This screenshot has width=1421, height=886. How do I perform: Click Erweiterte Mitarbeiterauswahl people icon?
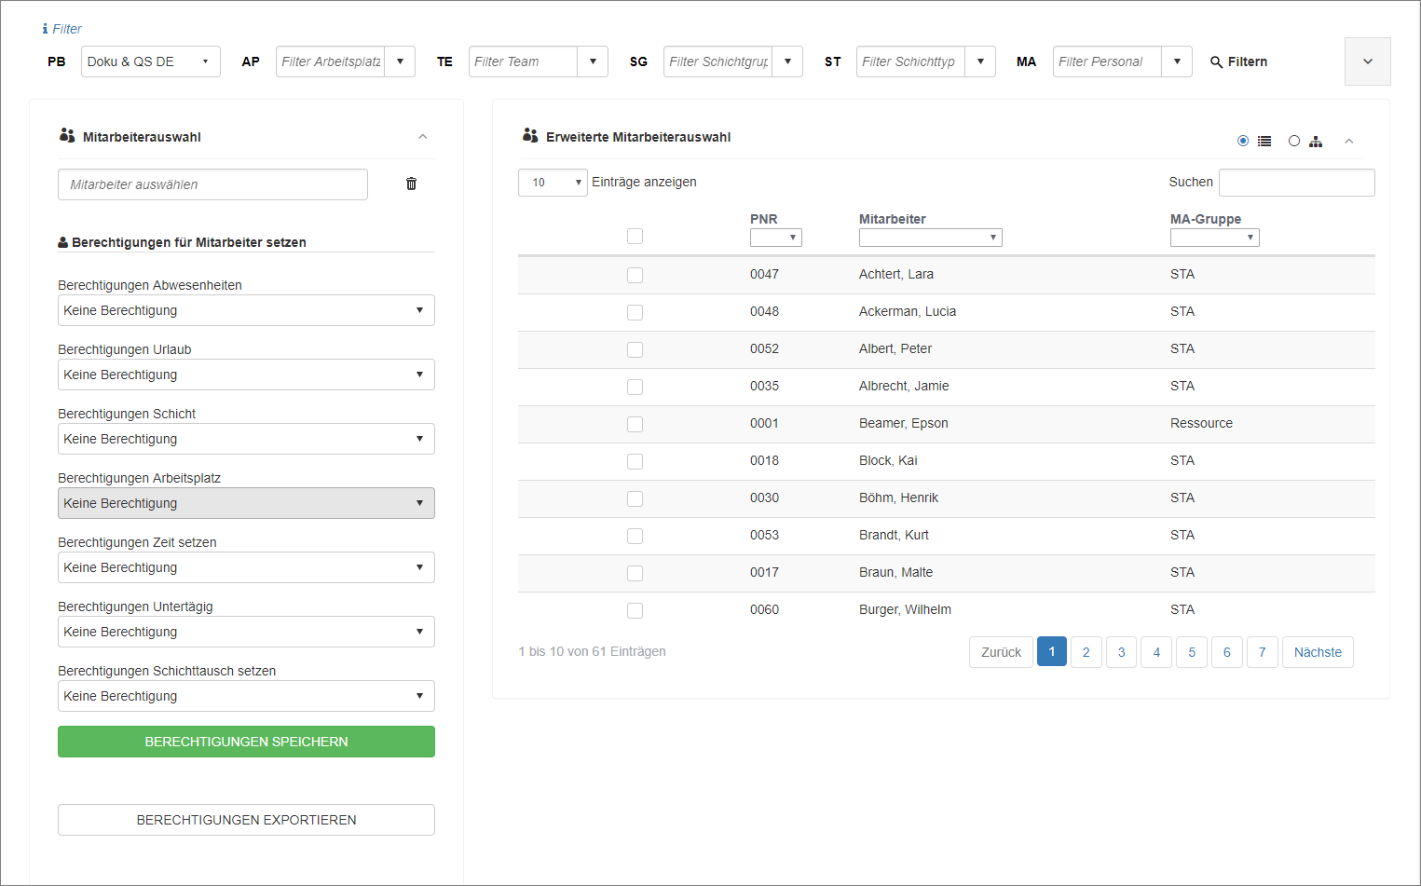[x=530, y=136]
